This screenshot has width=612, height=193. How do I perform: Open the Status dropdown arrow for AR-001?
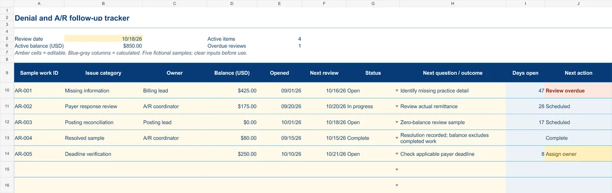point(397,91)
